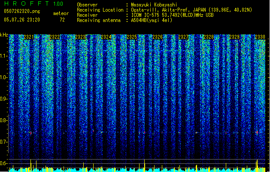Click the red meteor echo below 2330

coord(257,132)
